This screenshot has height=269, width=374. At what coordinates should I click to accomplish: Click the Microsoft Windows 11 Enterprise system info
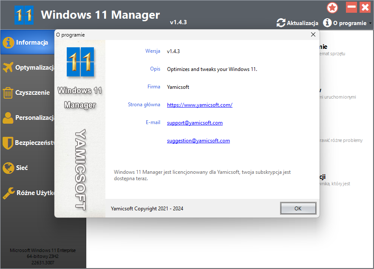click(42, 250)
